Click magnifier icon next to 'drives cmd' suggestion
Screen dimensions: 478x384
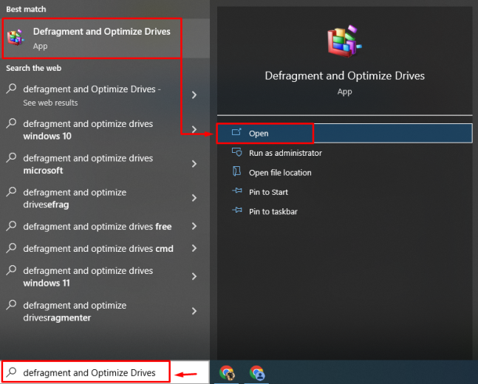pos(11,247)
